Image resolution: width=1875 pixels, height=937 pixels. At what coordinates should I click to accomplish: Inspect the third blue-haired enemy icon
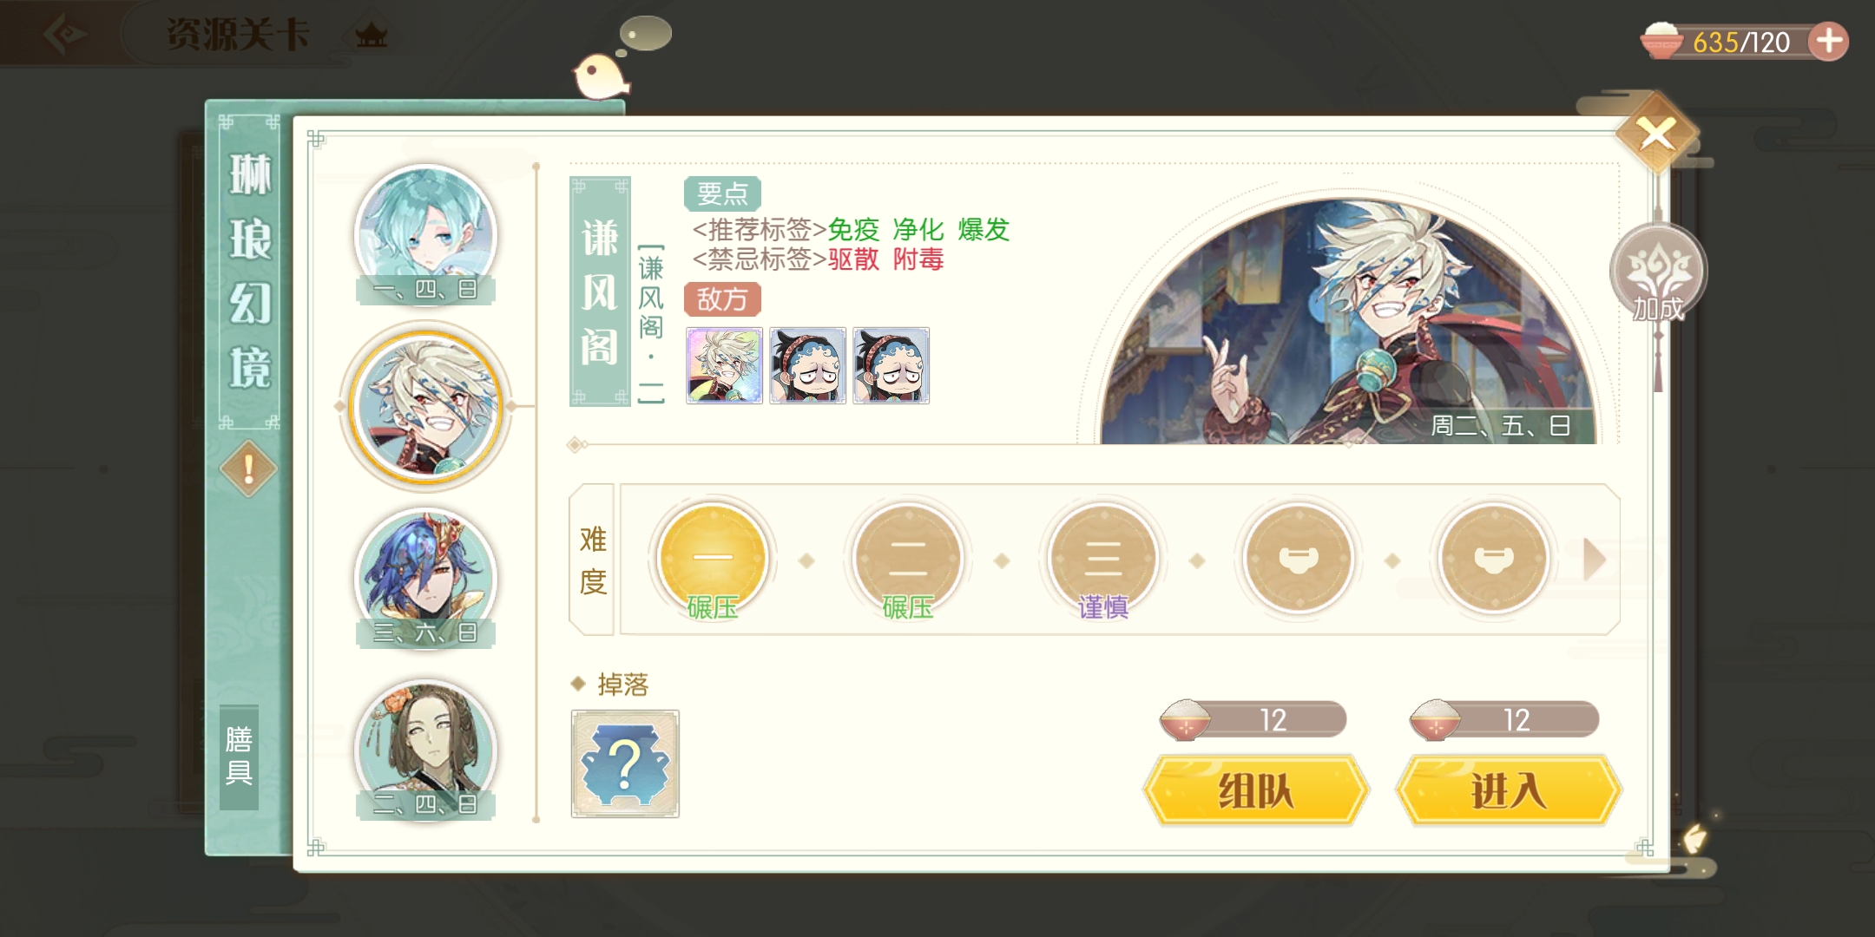pos(891,365)
